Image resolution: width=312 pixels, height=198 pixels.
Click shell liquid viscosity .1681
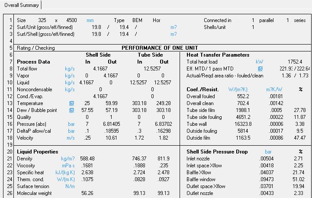[87, 166]
